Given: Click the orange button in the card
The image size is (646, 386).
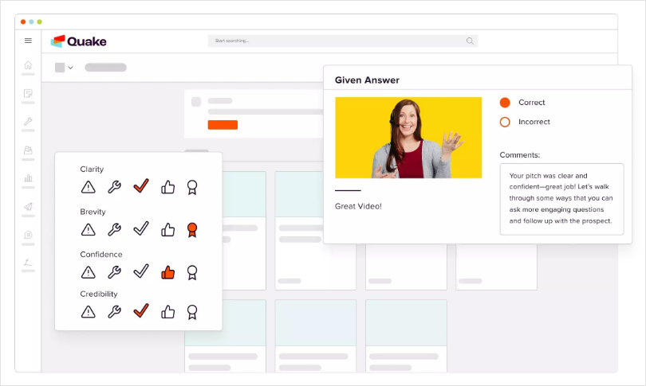Looking at the screenshot, I should click(x=223, y=125).
